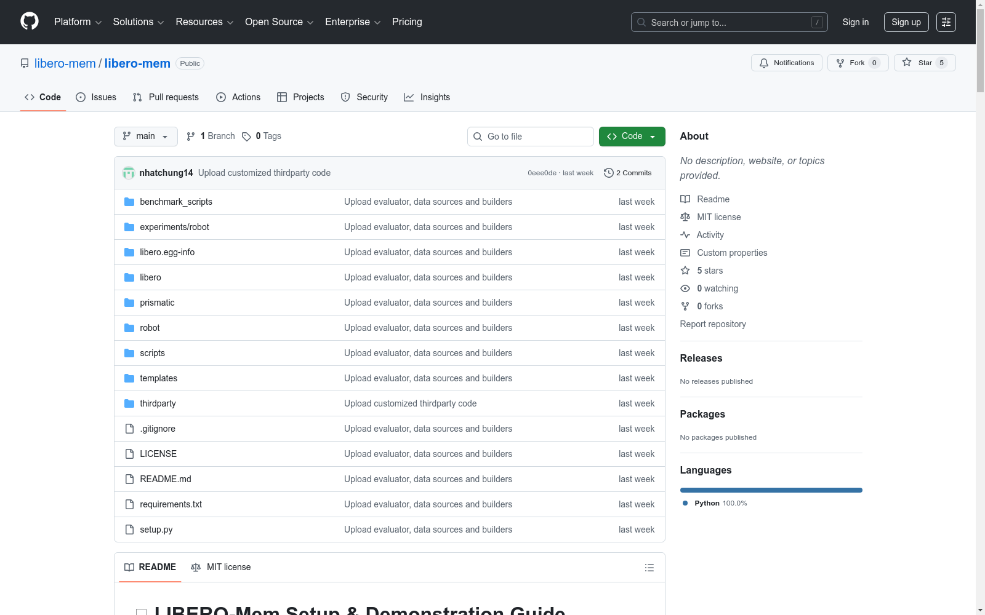Click the file icon beside .gitignore
This screenshot has width=985, height=615.
(x=129, y=429)
